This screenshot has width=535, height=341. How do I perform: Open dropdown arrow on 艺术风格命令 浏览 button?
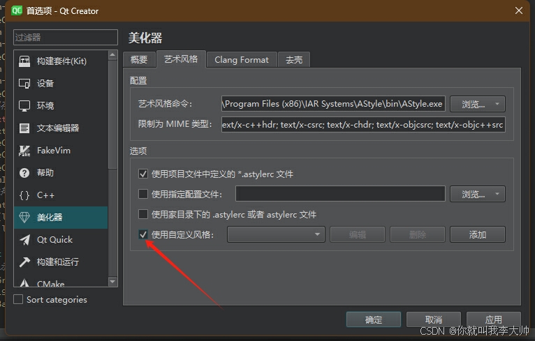point(497,104)
